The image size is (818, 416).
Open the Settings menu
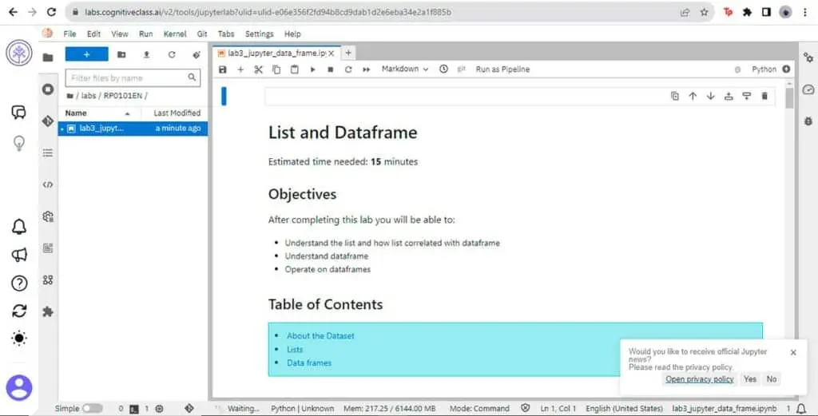[x=260, y=34]
